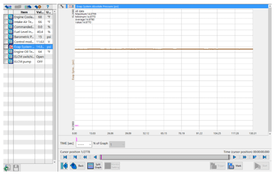This screenshot has height=175, width=275.
Task: Click the wrench settings icon above graph
Action: click(62, 6)
